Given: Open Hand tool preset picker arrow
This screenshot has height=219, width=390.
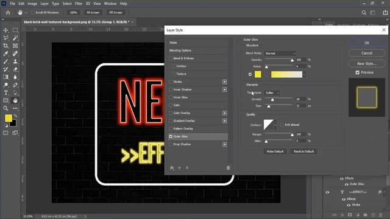Looking at the screenshot, I should [26, 12].
